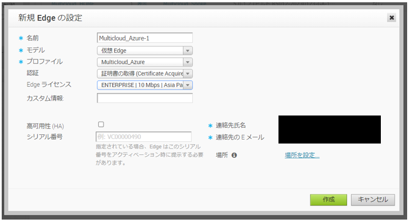Click the 証明書の取得 (Certificate Acquire) combo text
The height and width of the screenshot is (223, 410).
tap(142, 74)
